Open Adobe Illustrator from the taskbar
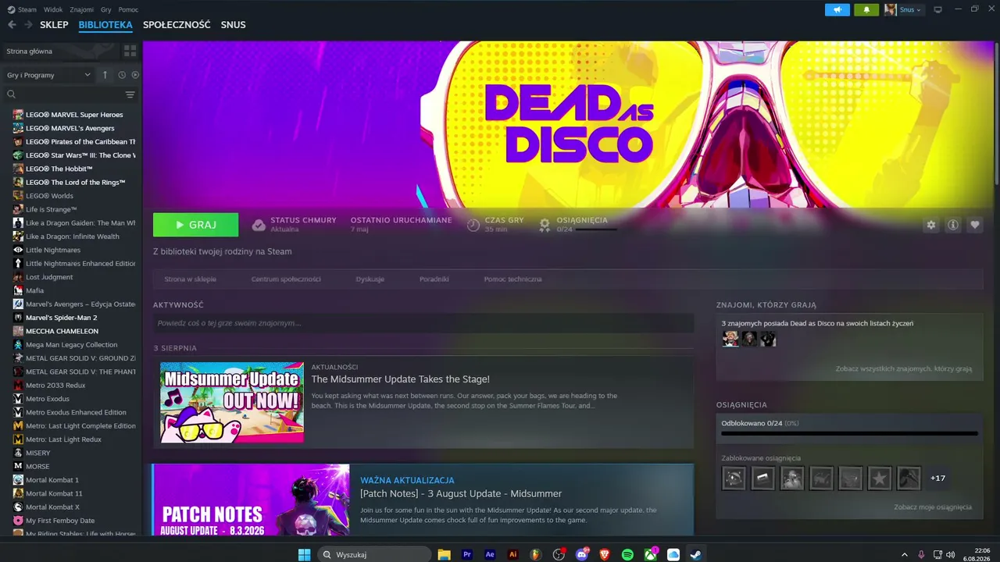This screenshot has height=562, width=1000. point(513,554)
